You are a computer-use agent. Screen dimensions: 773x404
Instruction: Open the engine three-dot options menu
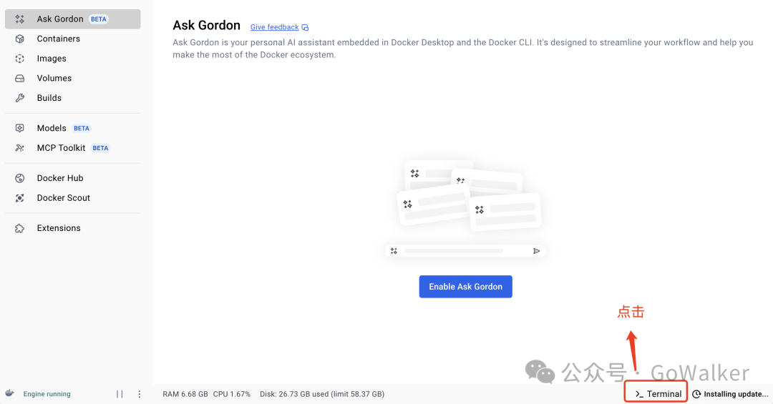(x=140, y=394)
